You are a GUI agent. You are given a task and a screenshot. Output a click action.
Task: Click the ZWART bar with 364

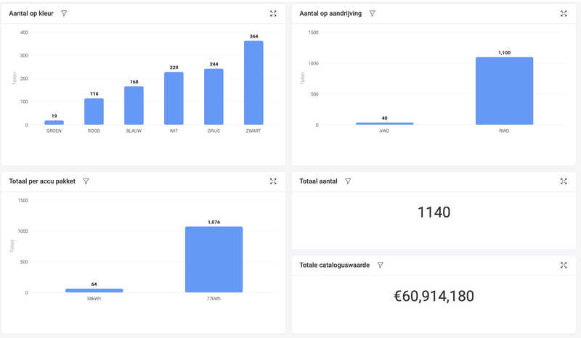pyautogui.click(x=253, y=83)
